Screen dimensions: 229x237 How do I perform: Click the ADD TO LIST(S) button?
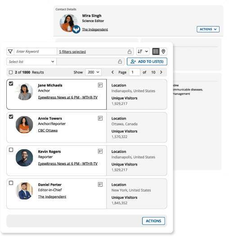[x=147, y=62]
